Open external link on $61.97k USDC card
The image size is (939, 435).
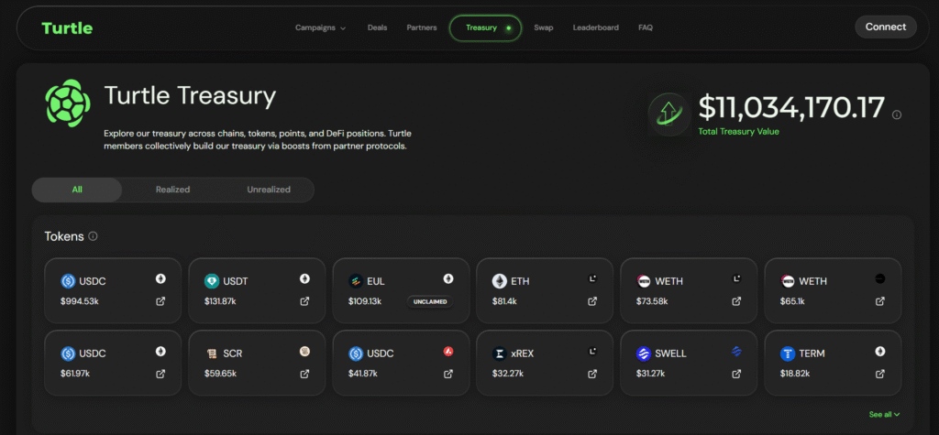[x=160, y=374]
